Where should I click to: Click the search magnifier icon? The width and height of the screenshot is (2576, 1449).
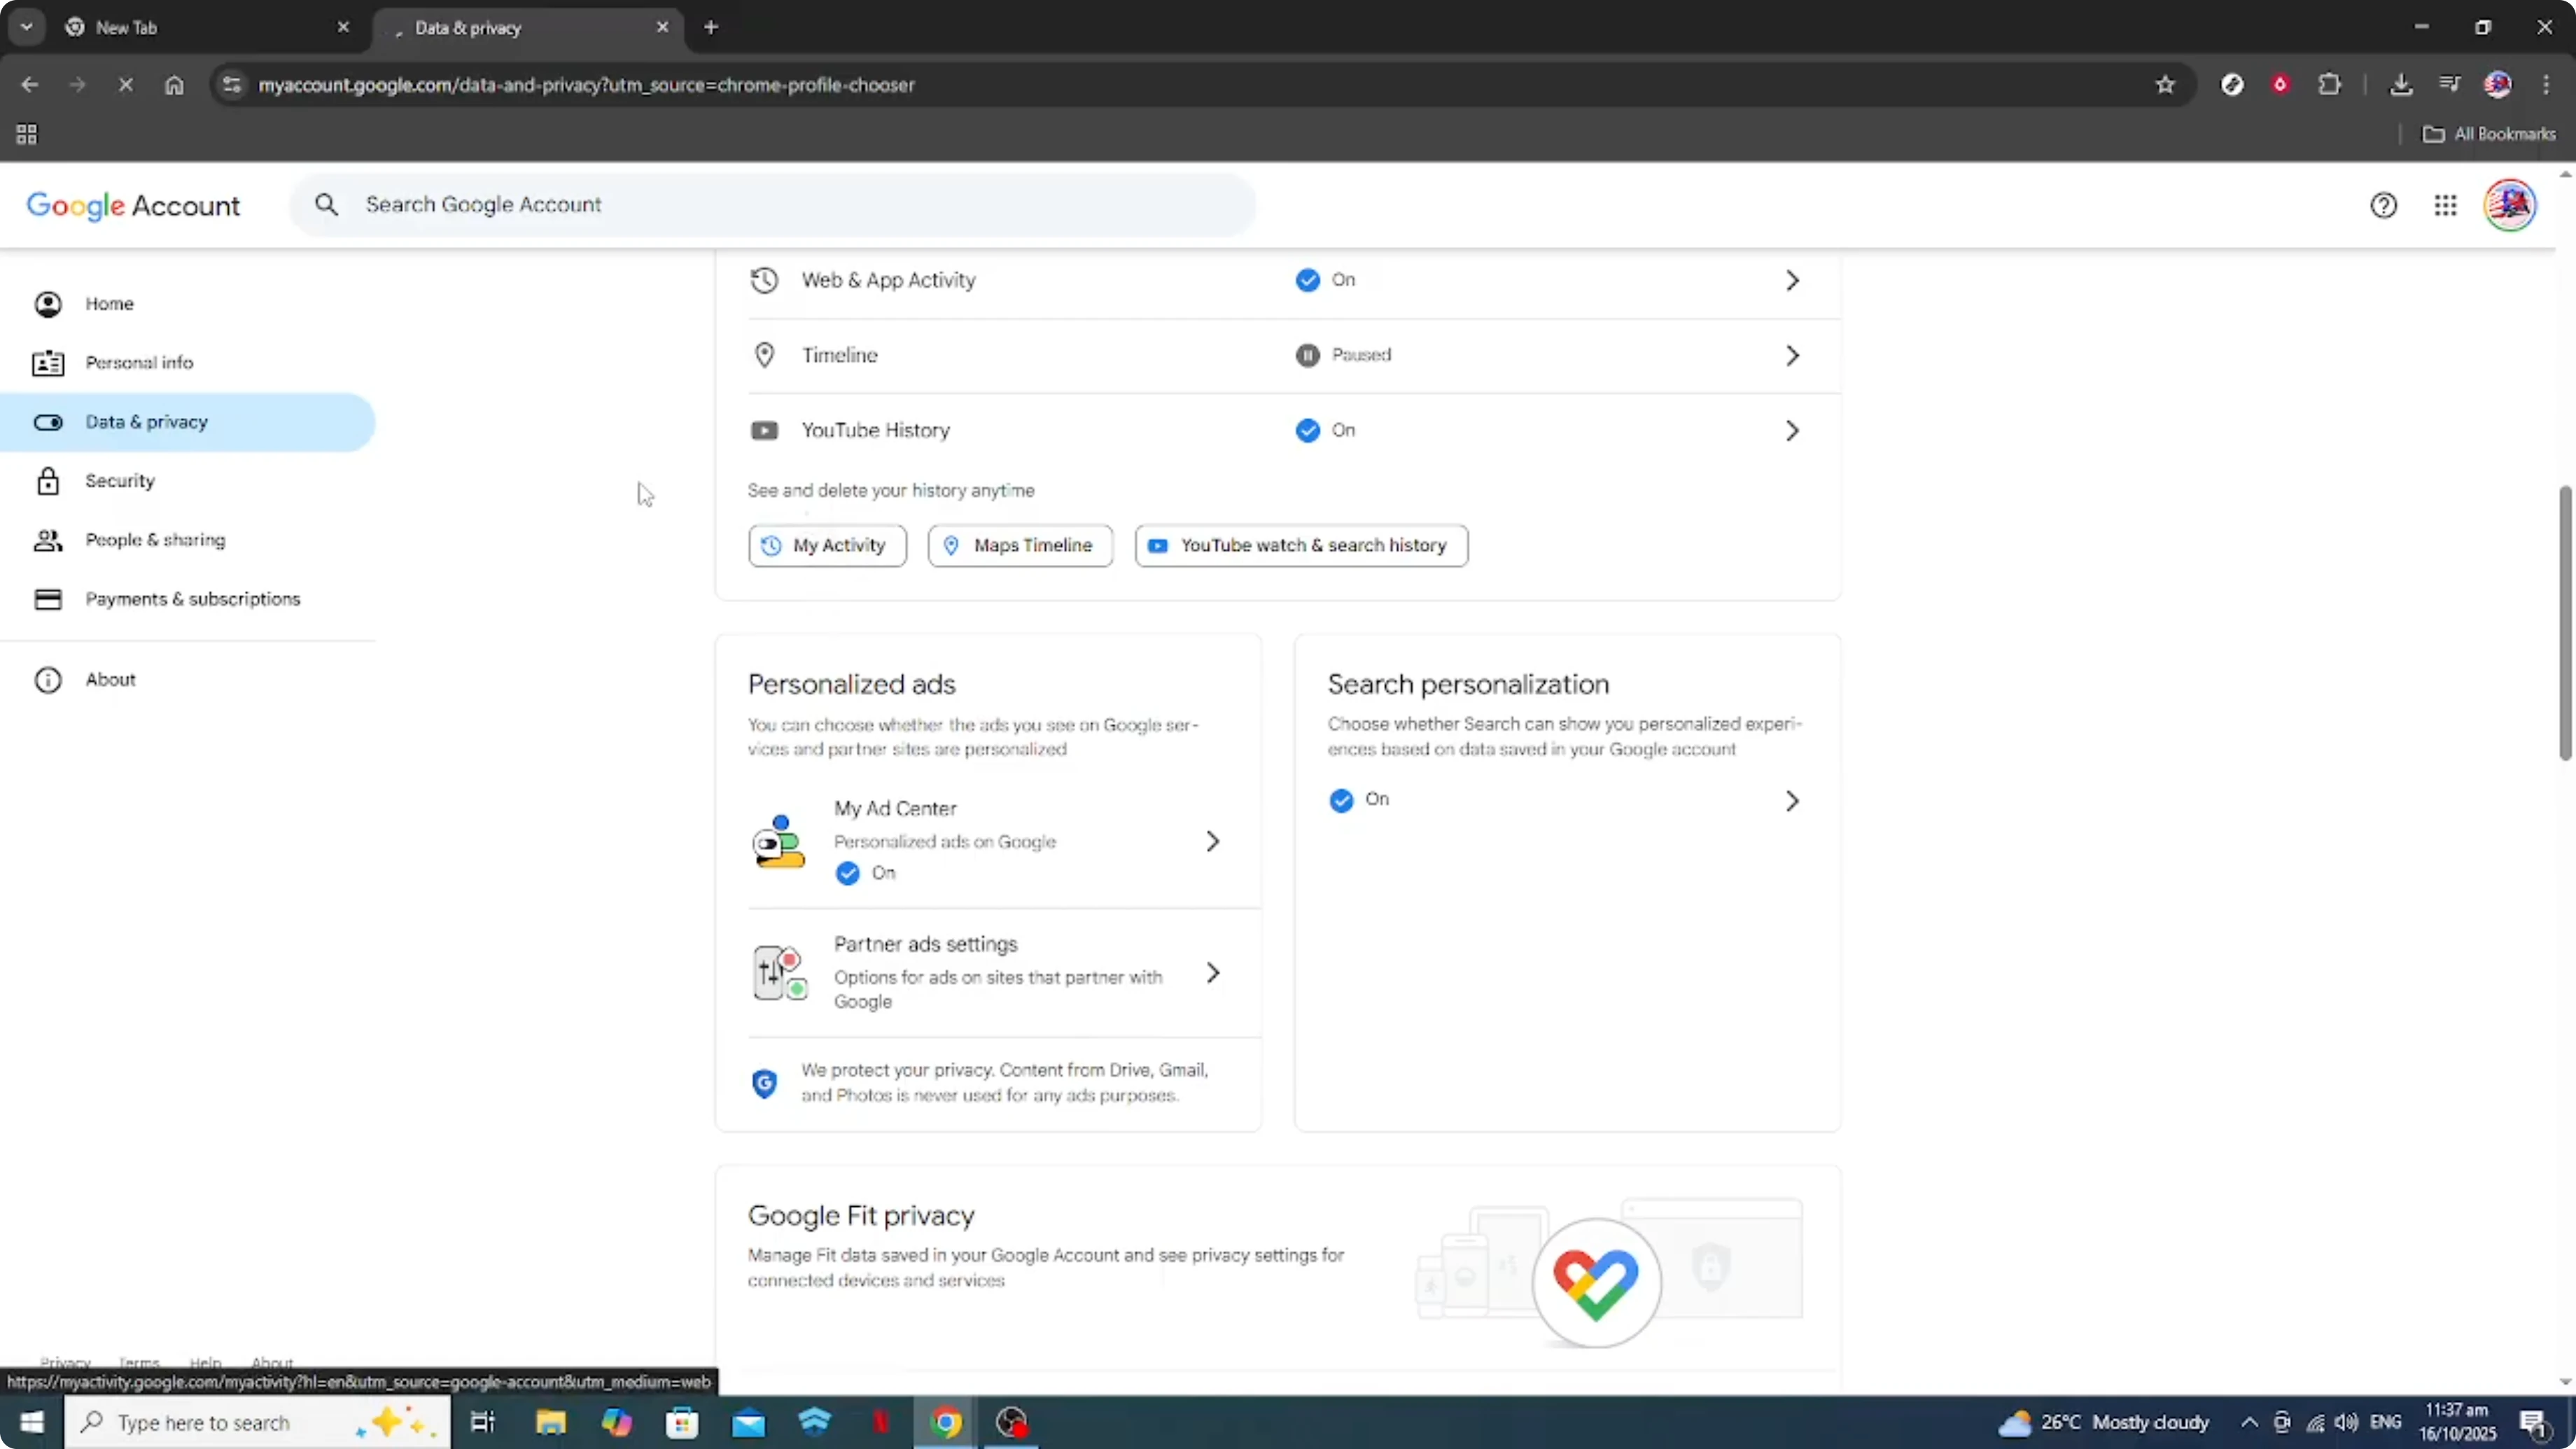click(x=326, y=205)
